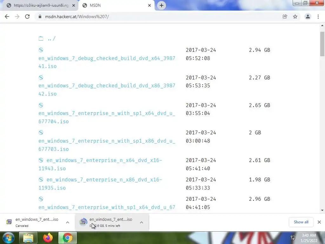This screenshot has width=325, height=244.
Task: Download enterprise_n_x86_dvd_x16-11935.iso
Action: 100,184
